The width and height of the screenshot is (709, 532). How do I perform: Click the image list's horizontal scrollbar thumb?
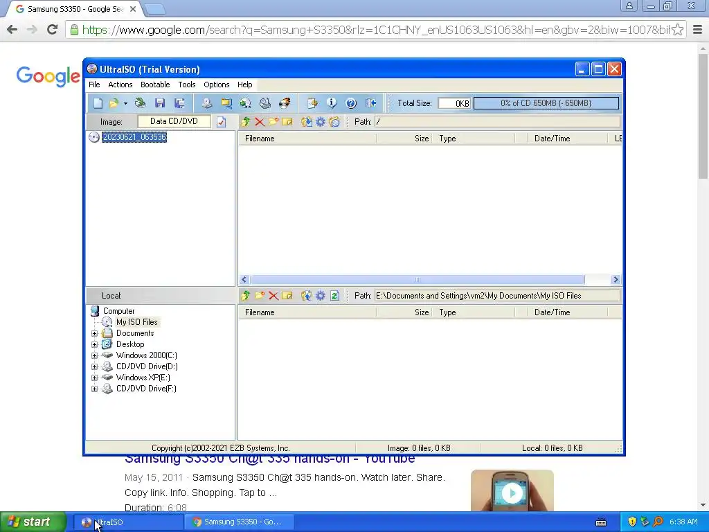click(x=418, y=280)
